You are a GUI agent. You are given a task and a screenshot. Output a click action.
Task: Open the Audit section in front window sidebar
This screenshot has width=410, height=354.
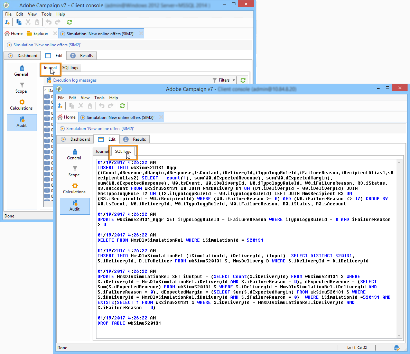(x=74, y=206)
